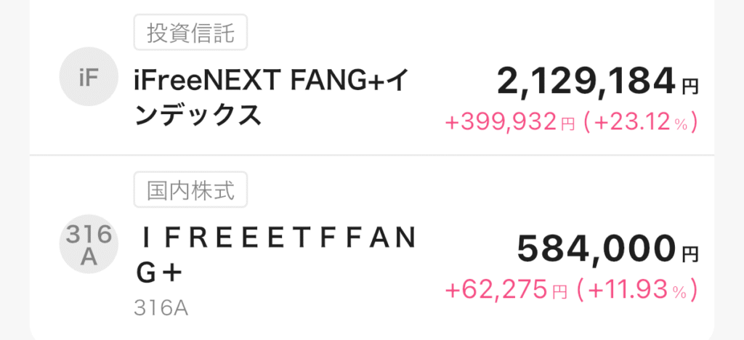Click the small % sign after 11.93
Viewport: 744px width, 340px height.
click(x=680, y=293)
